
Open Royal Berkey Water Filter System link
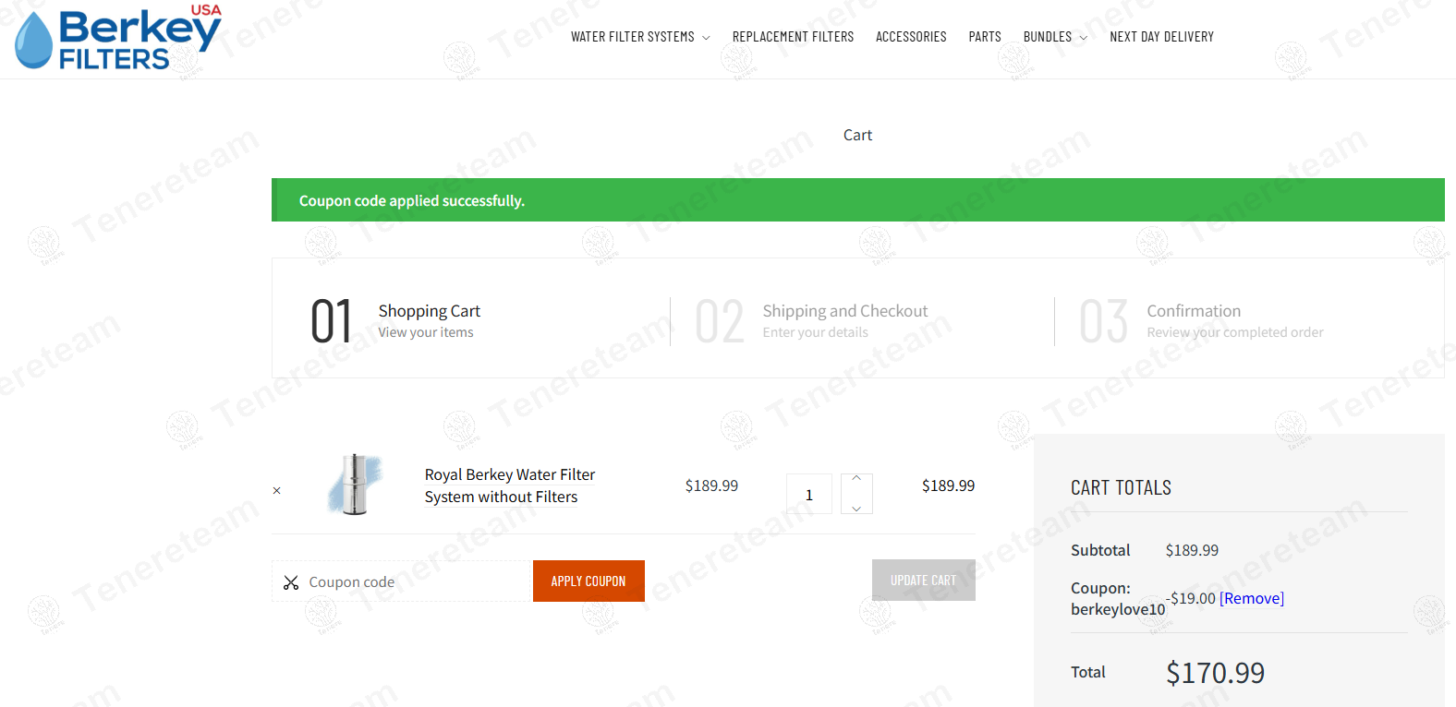(x=510, y=485)
